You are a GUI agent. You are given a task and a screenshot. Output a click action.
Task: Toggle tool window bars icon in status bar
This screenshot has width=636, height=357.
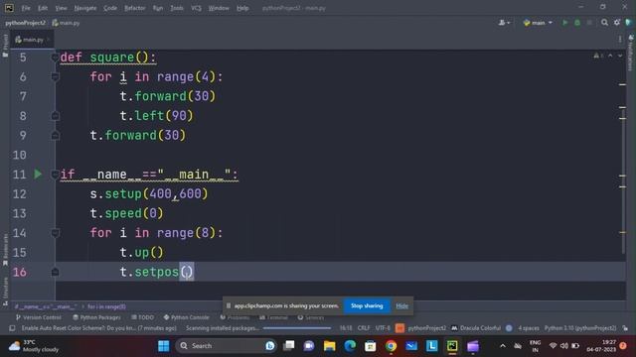tap(12, 328)
